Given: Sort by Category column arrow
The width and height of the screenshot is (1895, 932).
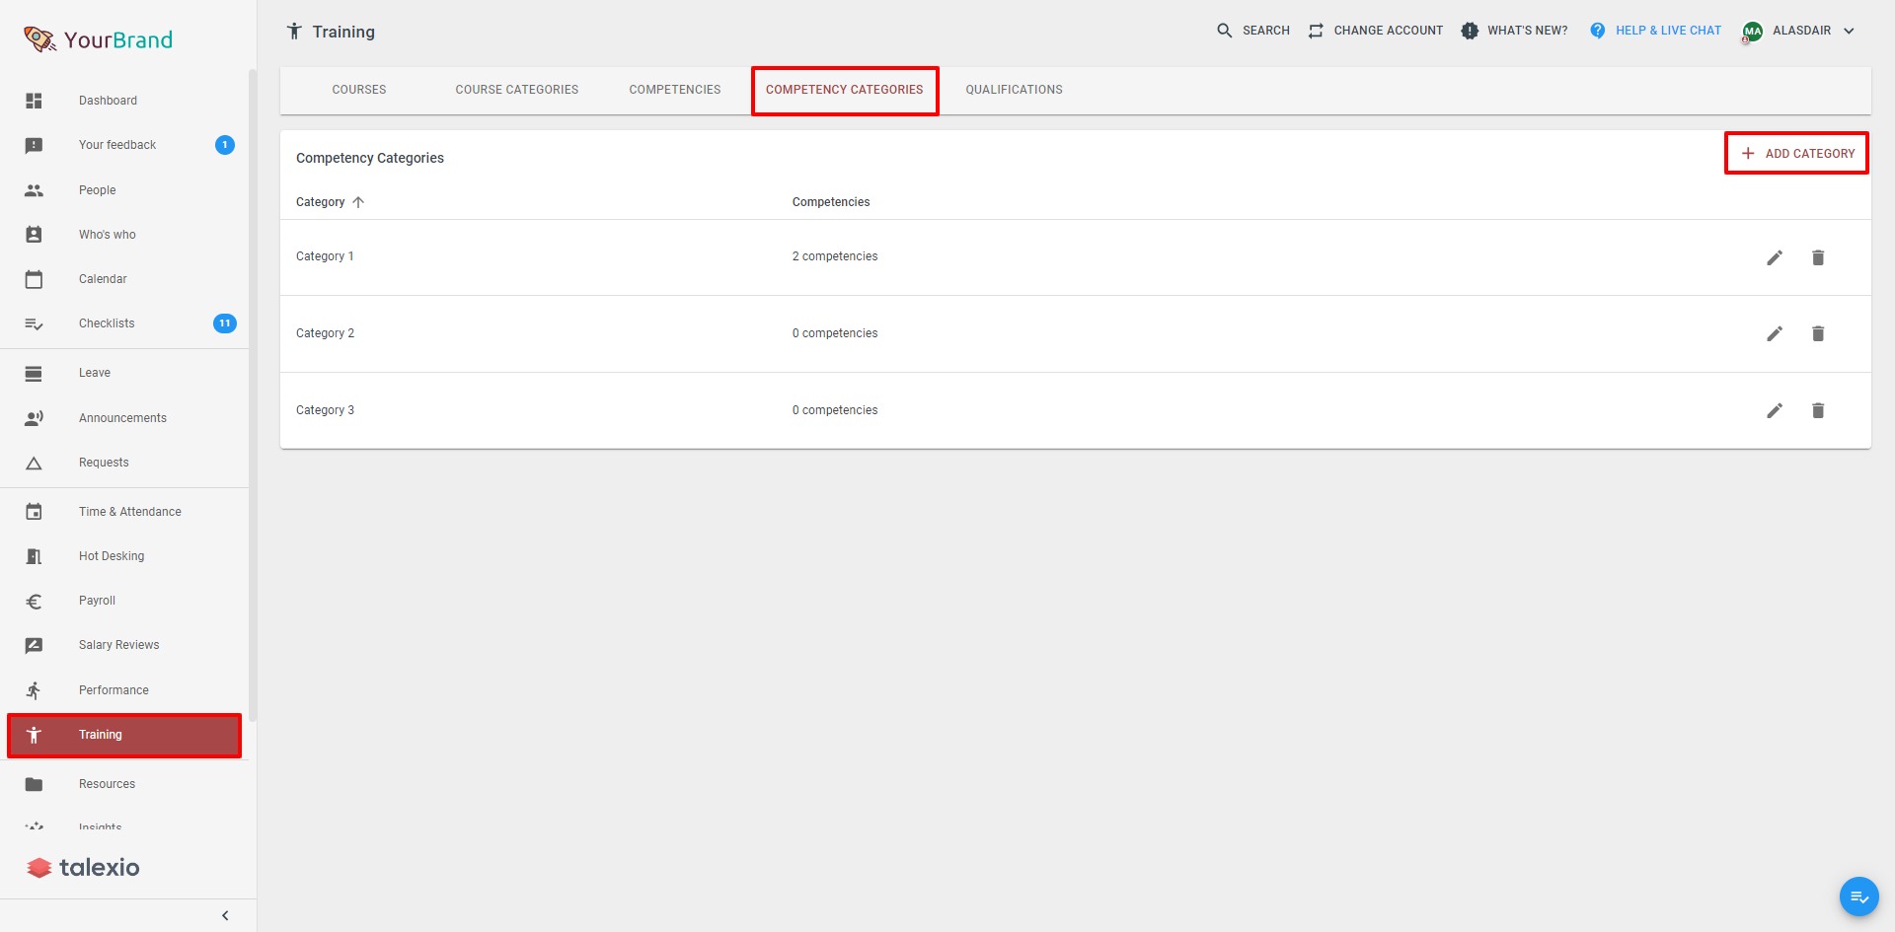Looking at the screenshot, I should (358, 202).
